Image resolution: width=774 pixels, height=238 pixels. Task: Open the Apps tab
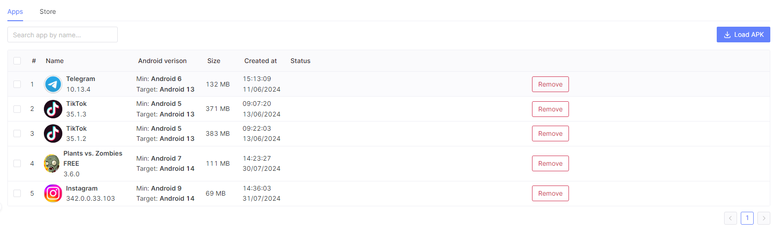coord(15,12)
